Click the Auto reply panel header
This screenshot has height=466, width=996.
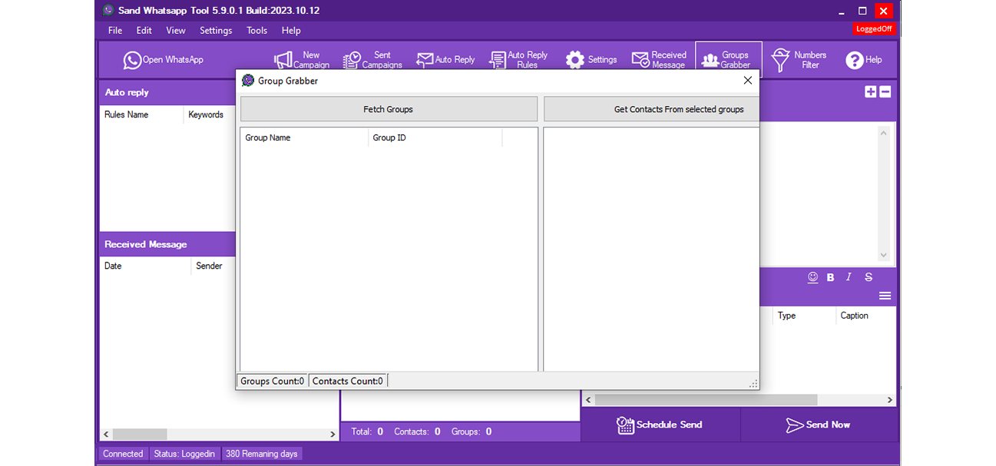pyautogui.click(x=167, y=92)
